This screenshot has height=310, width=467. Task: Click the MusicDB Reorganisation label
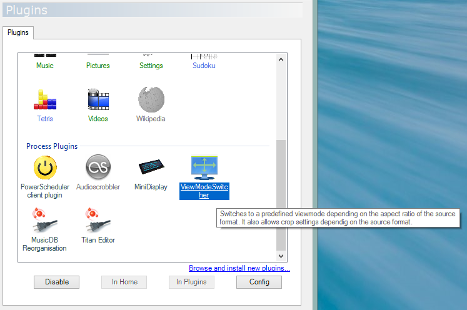click(x=44, y=244)
